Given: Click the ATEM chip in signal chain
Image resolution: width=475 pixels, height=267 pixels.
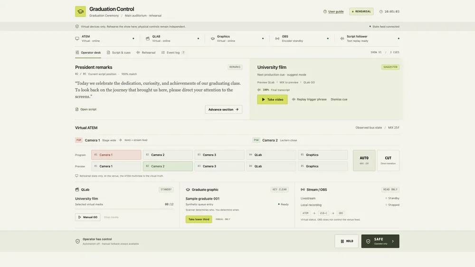Looking at the screenshot, I should coord(305,213).
